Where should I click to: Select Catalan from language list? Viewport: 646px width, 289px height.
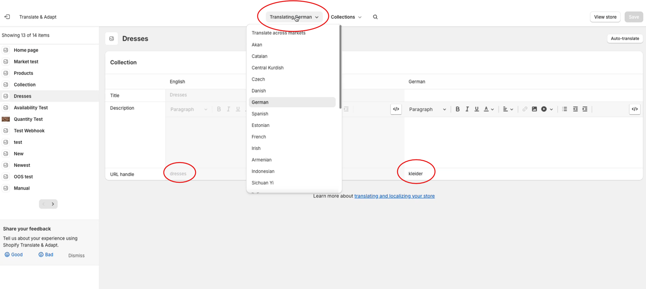click(x=292, y=56)
